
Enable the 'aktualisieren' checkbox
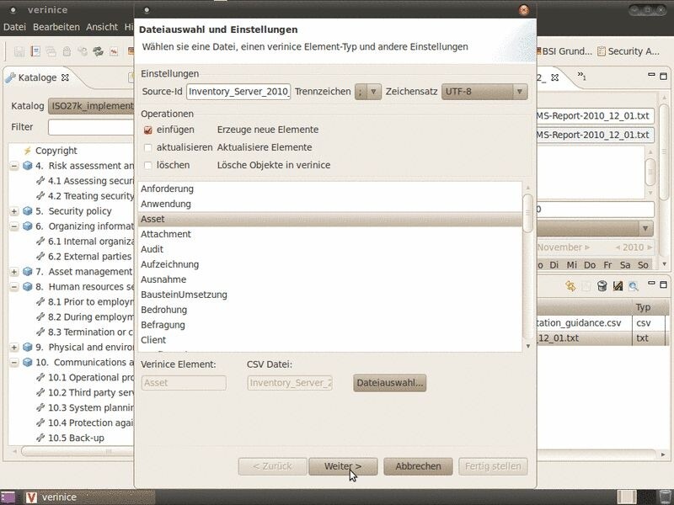point(148,147)
